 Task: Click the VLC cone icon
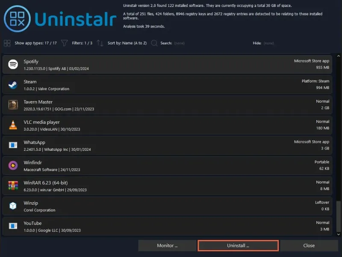(x=13, y=125)
